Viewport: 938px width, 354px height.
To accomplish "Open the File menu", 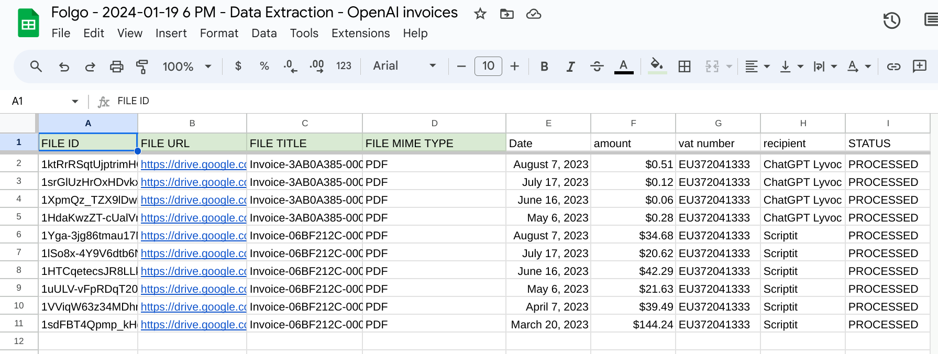I will pos(61,33).
